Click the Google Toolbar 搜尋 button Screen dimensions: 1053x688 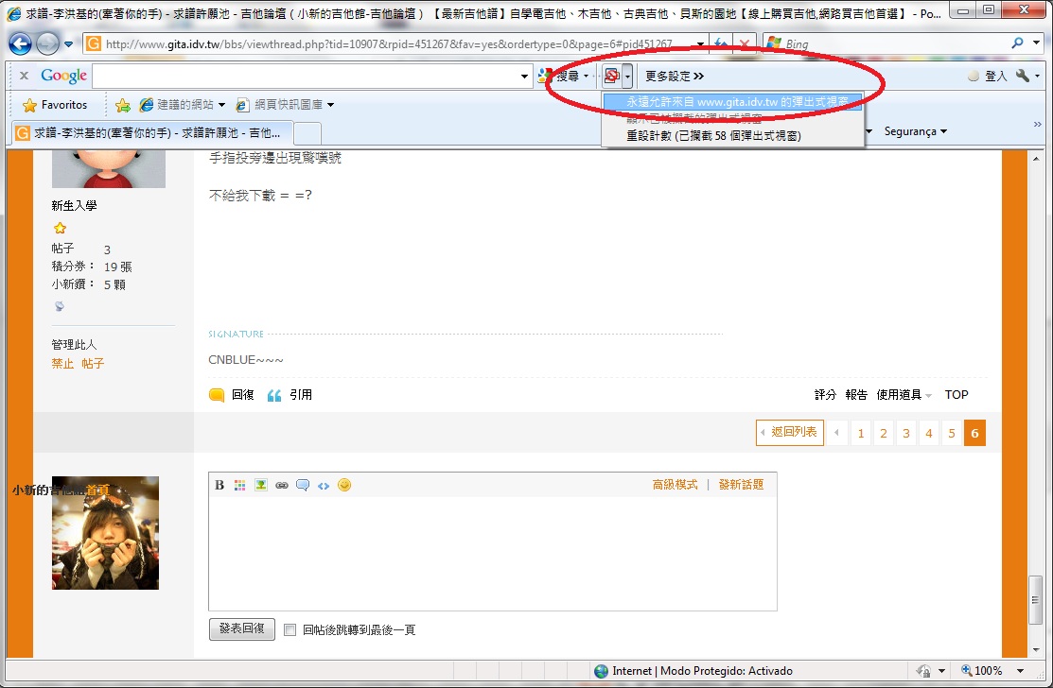pos(563,77)
